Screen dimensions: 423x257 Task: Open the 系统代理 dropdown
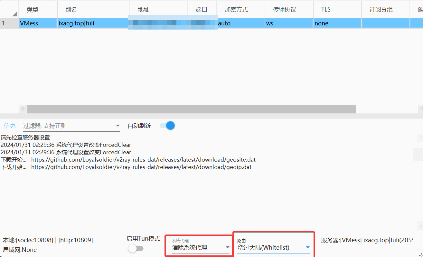(x=200, y=248)
